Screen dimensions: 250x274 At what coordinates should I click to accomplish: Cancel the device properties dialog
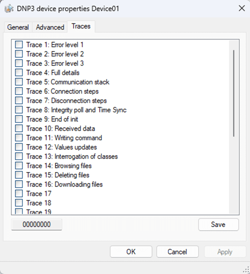(x=177, y=252)
